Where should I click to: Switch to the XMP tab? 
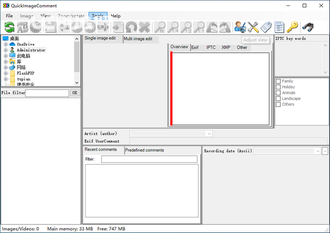(226, 47)
